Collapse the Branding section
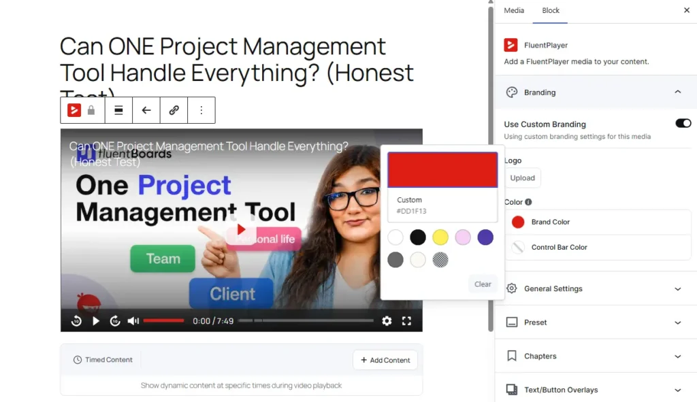 click(x=677, y=92)
